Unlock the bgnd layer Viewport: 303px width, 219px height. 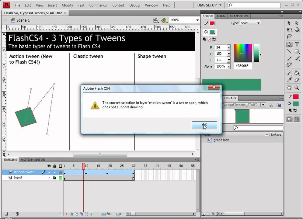tap(54, 177)
